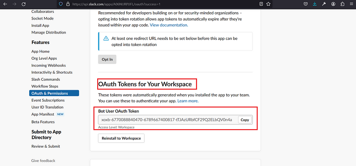Open Slash Commands in the sidebar
The image size is (356, 166).
(45, 80)
